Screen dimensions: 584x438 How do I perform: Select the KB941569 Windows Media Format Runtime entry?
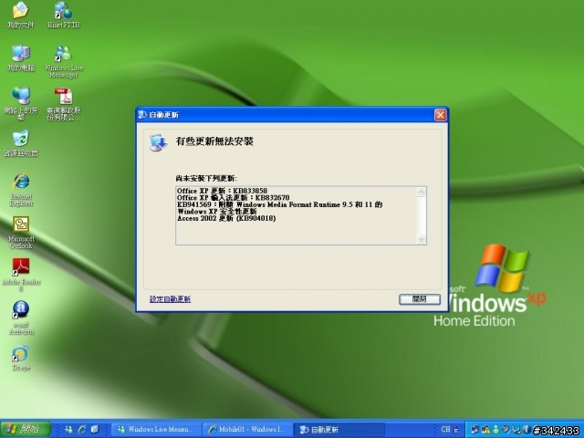(x=280, y=208)
